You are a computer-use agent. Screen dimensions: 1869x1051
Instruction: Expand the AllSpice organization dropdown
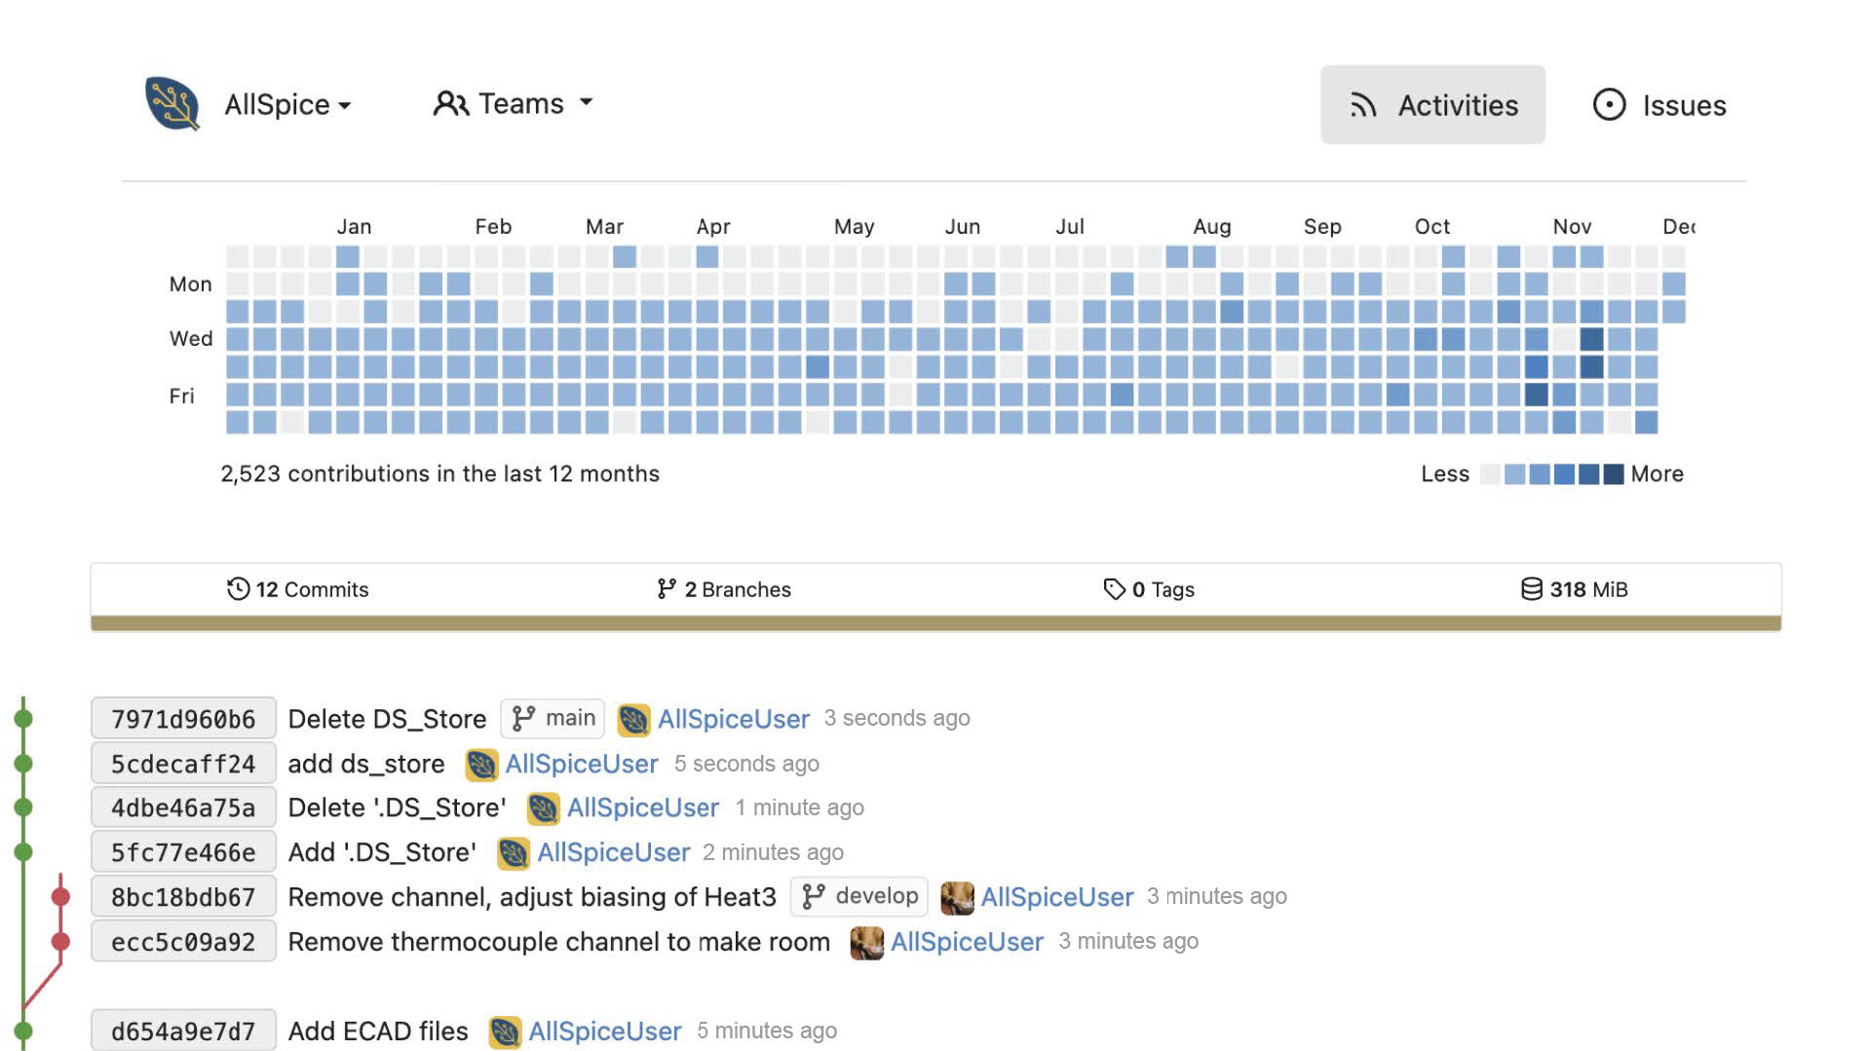point(287,104)
